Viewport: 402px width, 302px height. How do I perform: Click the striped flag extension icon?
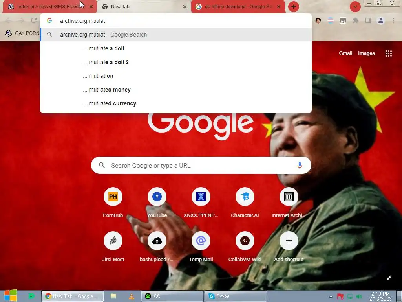click(x=331, y=20)
